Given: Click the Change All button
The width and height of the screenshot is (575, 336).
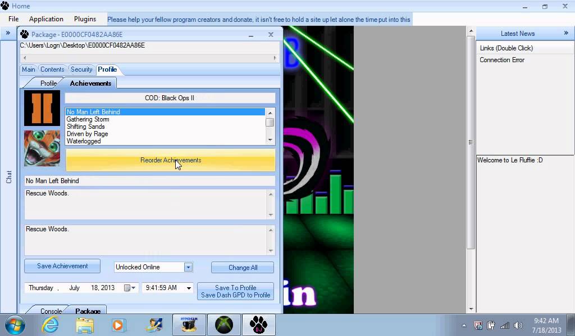Looking at the screenshot, I should 243,268.
